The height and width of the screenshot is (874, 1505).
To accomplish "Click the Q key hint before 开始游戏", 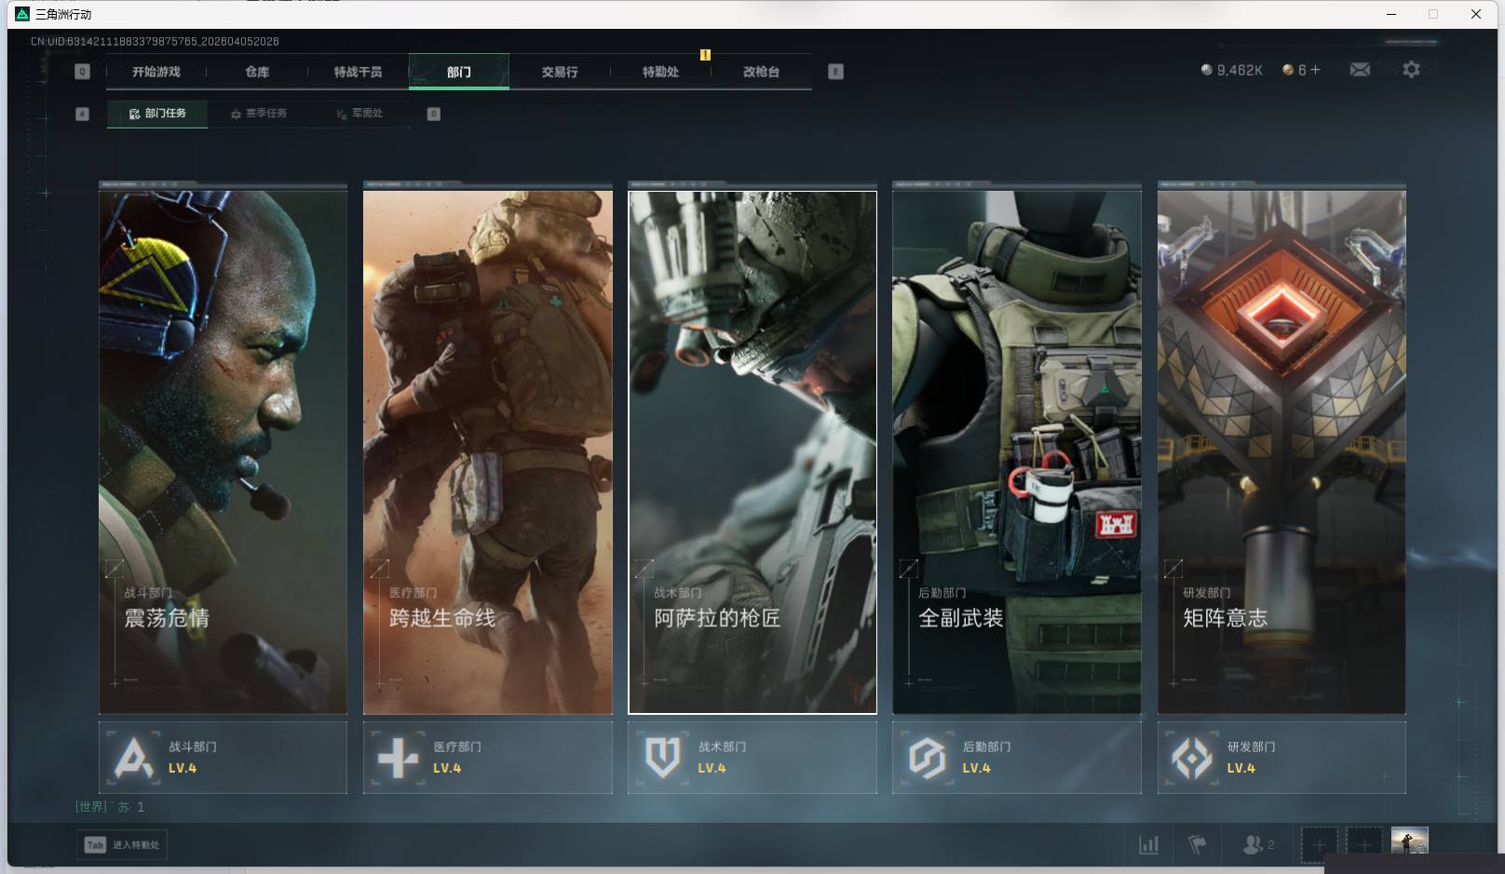I will pos(82,72).
